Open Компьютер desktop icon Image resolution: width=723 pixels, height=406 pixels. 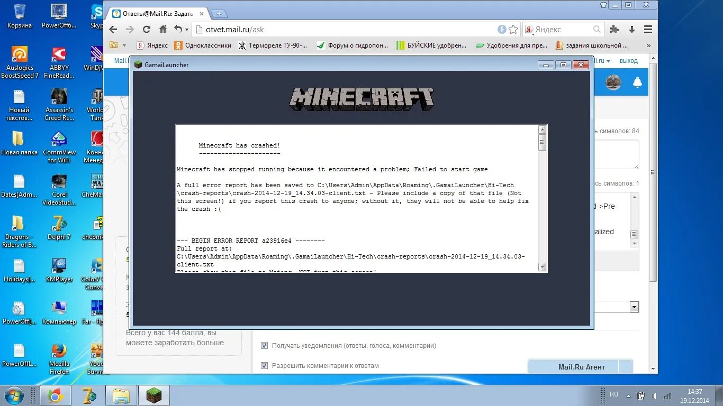click(59, 312)
